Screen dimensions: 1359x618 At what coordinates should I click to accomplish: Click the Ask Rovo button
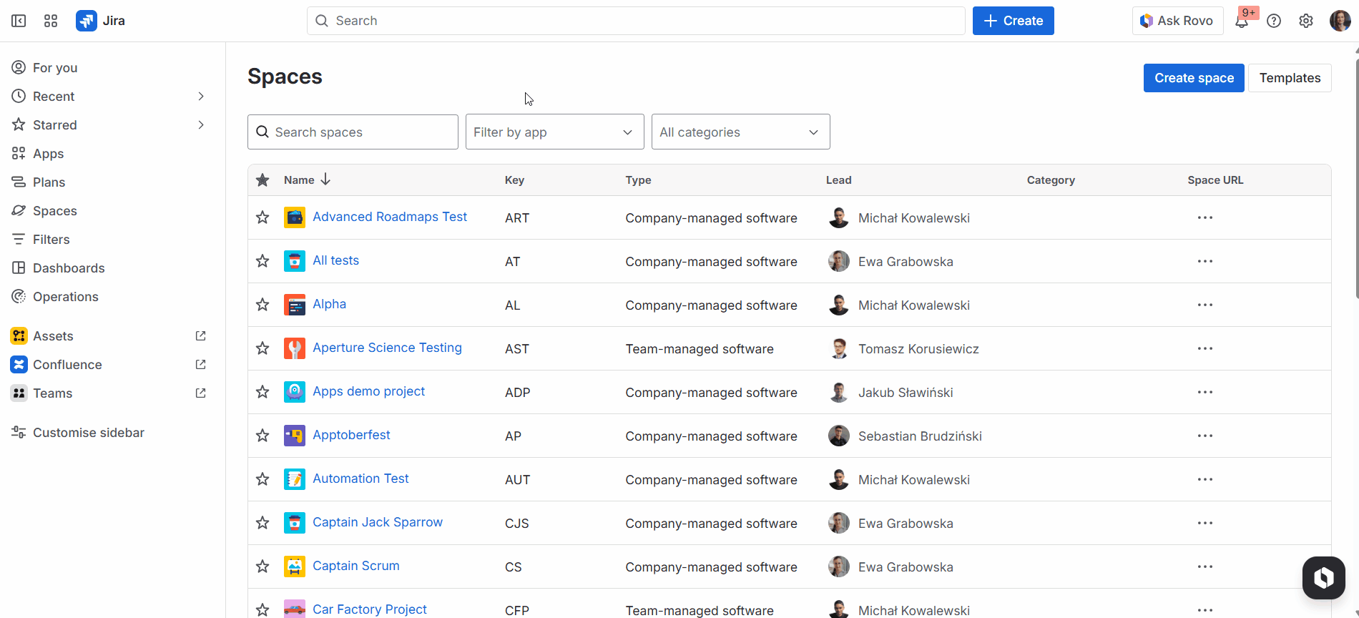point(1177,21)
